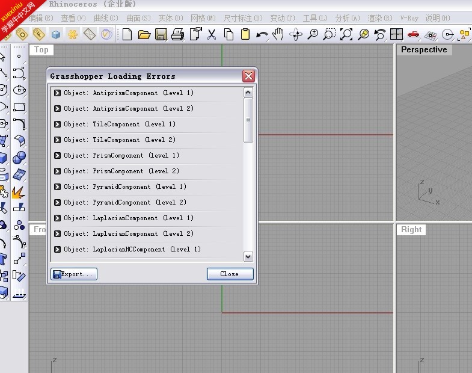
Task: Expand LaplacianComponent (level 1) error entry
Action: tap(57, 218)
